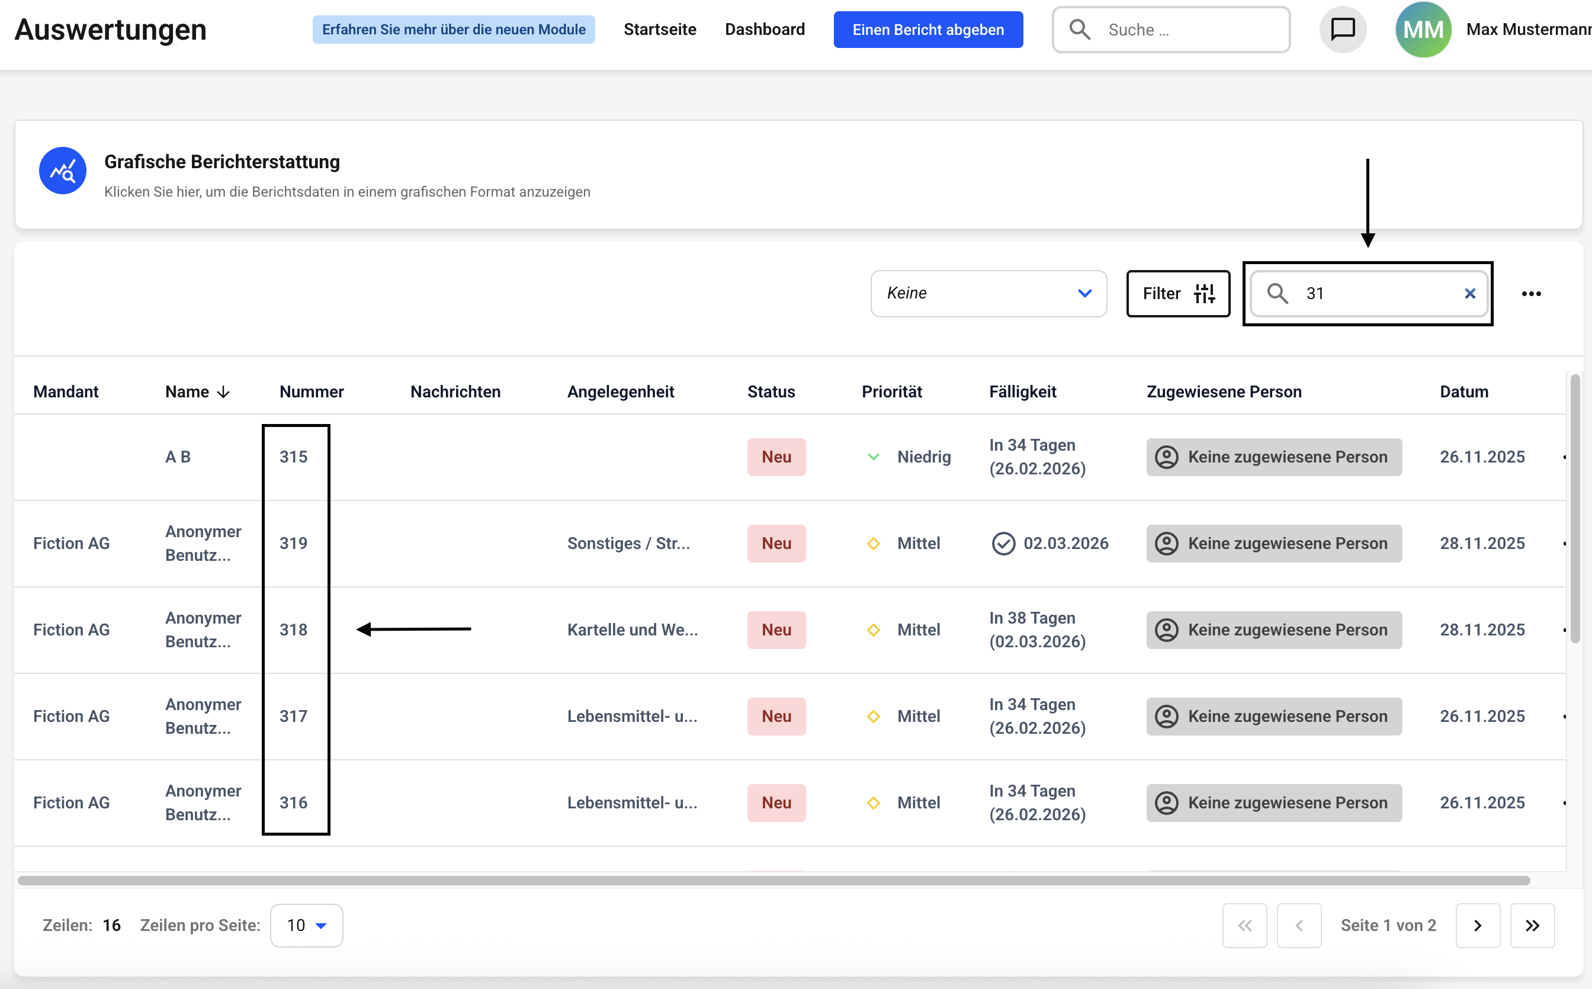Viewport: 1592px width, 989px height.
Task: Assign person for report 318
Action: 1273,630
